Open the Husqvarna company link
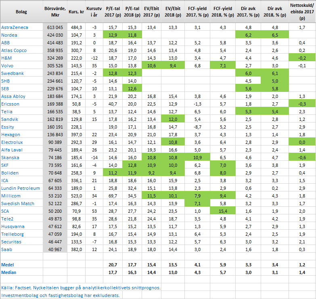 (x=13, y=226)
